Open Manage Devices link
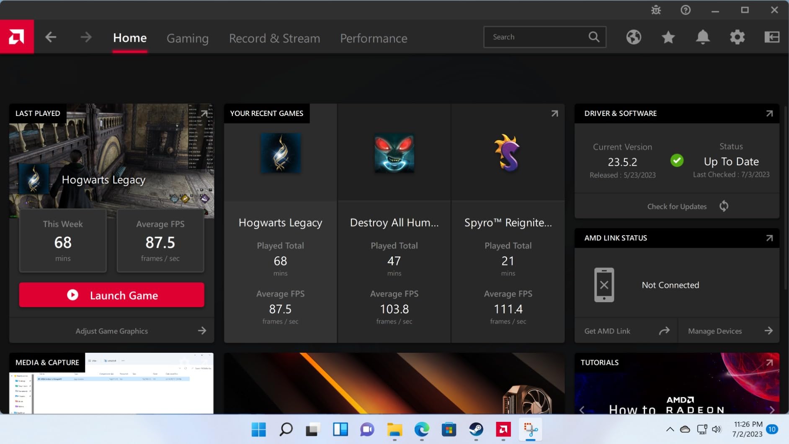This screenshot has width=789, height=444. [729, 331]
